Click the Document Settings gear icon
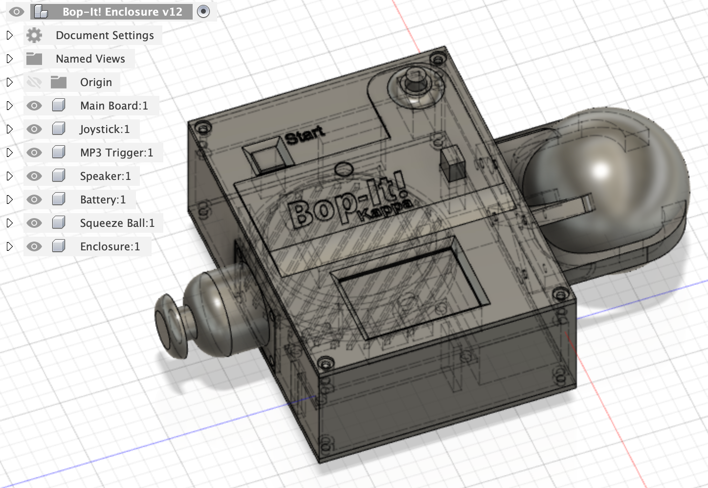 point(34,35)
